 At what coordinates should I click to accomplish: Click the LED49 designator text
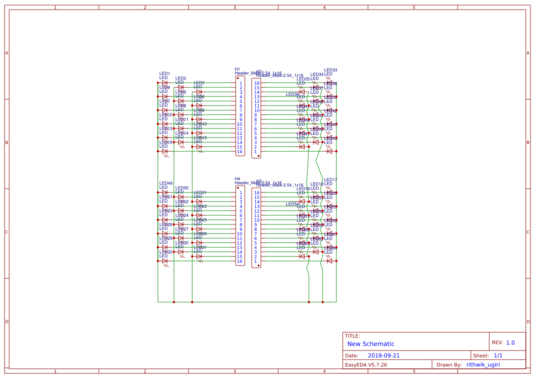(166, 183)
